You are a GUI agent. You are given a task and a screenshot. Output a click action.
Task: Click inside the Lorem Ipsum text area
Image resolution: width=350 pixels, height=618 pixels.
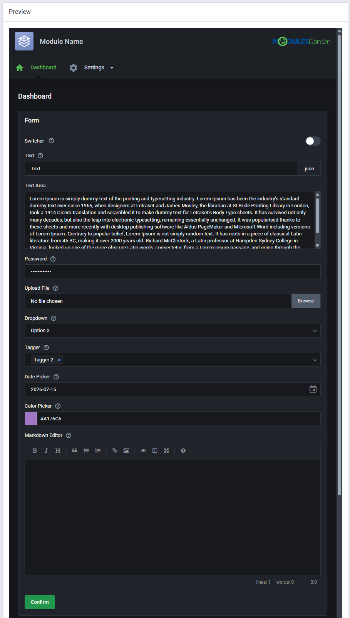[x=170, y=220]
